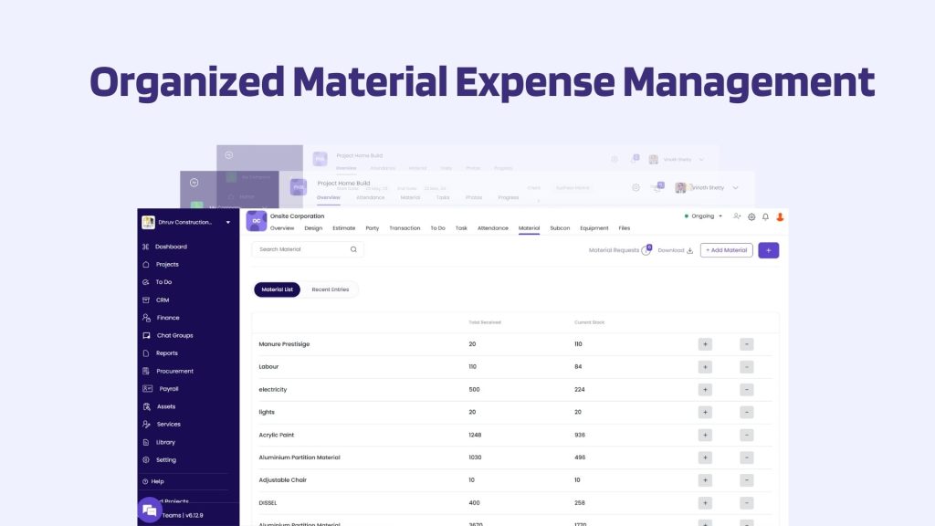Add stock for electricity row
Screen dimensions: 935x526
pyautogui.click(x=705, y=389)
